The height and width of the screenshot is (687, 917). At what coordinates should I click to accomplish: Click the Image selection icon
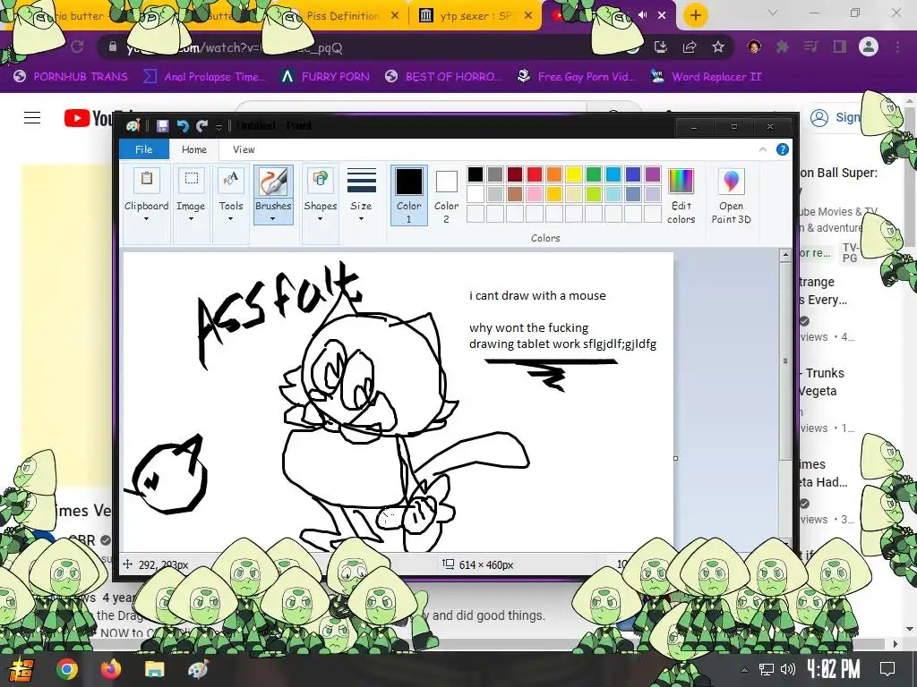[x=191, y=180]
